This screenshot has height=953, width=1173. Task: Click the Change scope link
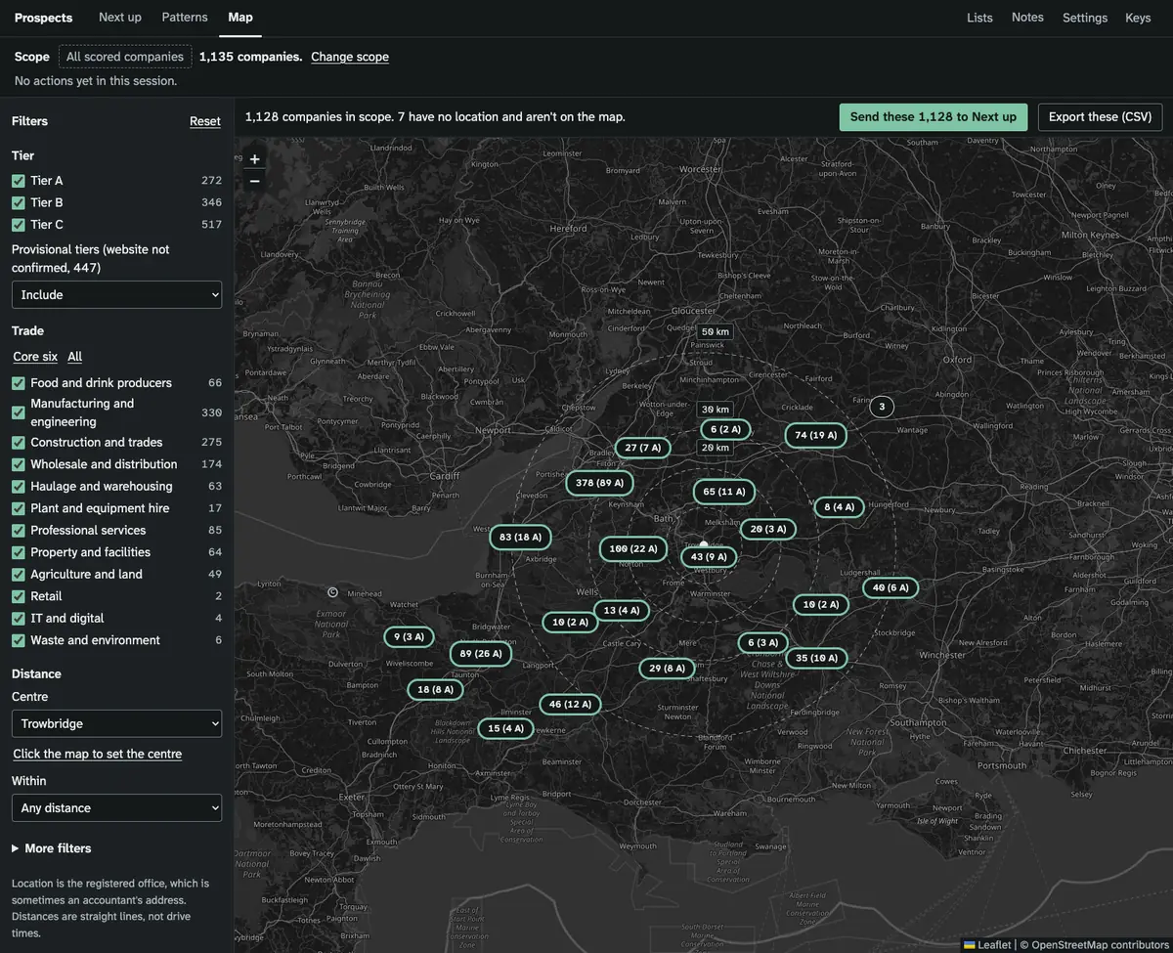coord(350,57)
